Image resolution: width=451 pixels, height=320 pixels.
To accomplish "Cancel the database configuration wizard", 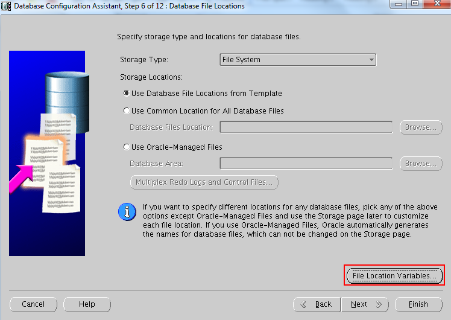I will tap(33, 304).
